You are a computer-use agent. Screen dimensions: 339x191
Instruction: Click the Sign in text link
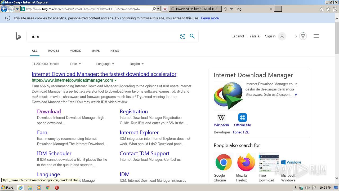270,36
